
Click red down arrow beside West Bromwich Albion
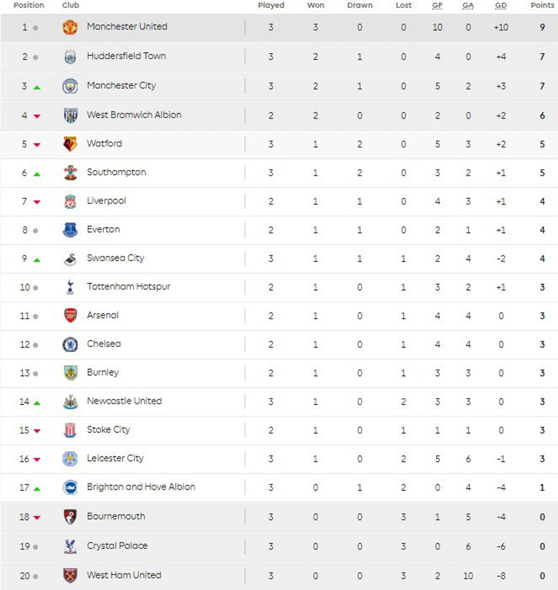(37, 116)
